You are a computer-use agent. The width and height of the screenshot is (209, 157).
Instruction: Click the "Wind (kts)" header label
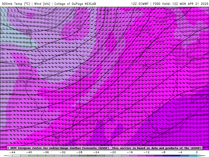click(x=42, y=4)
